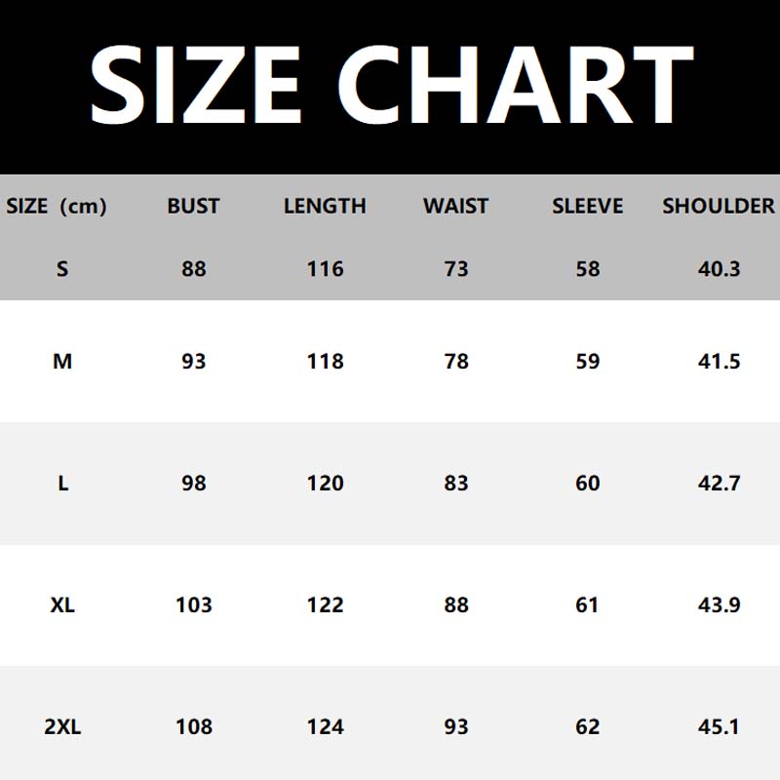780x780 pixels.
Task: Select the L size row label
Action: (62, 483)
